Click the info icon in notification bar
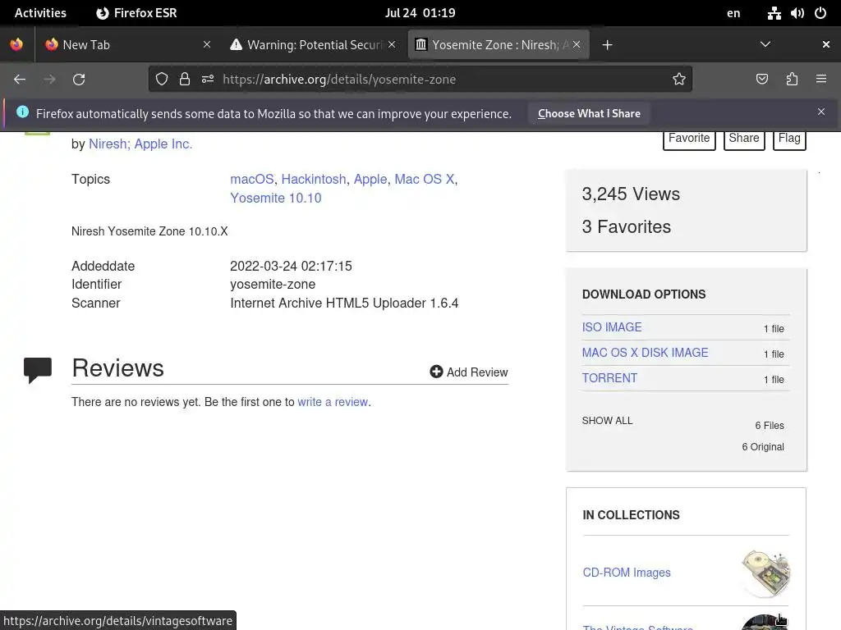The width and height of the screenshot is (841, 630). [x=22, y=112]
